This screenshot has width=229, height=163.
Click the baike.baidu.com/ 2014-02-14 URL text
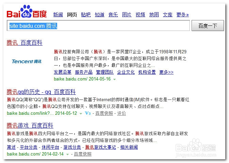coord(35,154)
